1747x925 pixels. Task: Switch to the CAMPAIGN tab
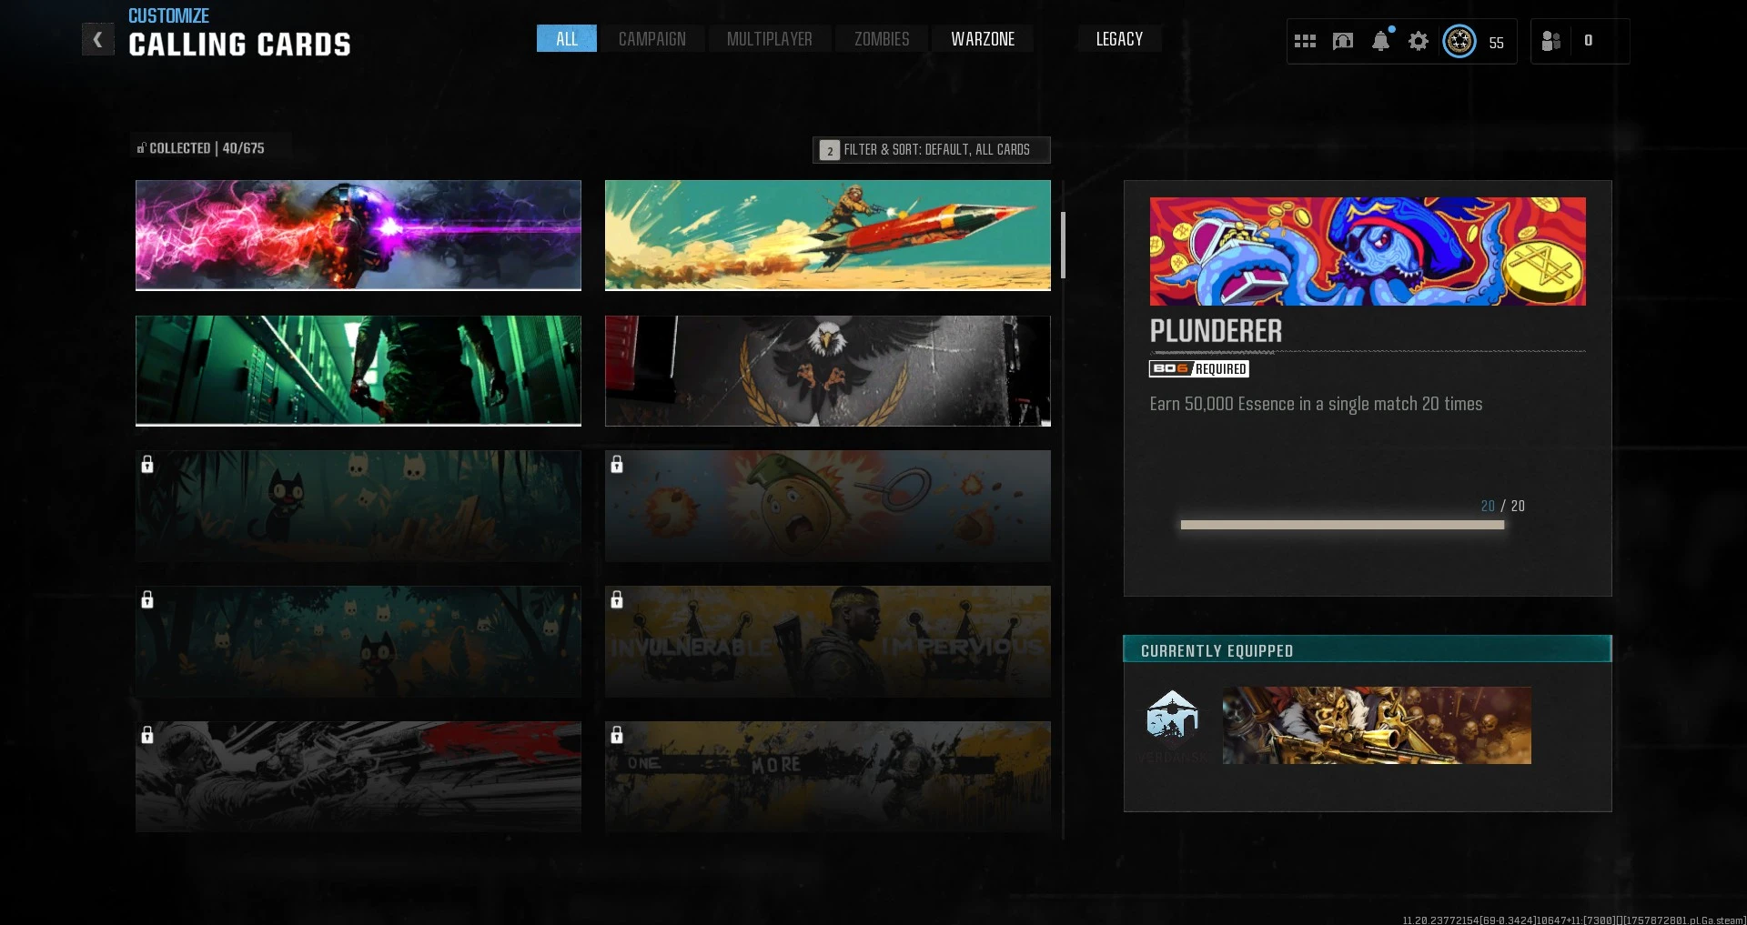click(x=652, y=39)
